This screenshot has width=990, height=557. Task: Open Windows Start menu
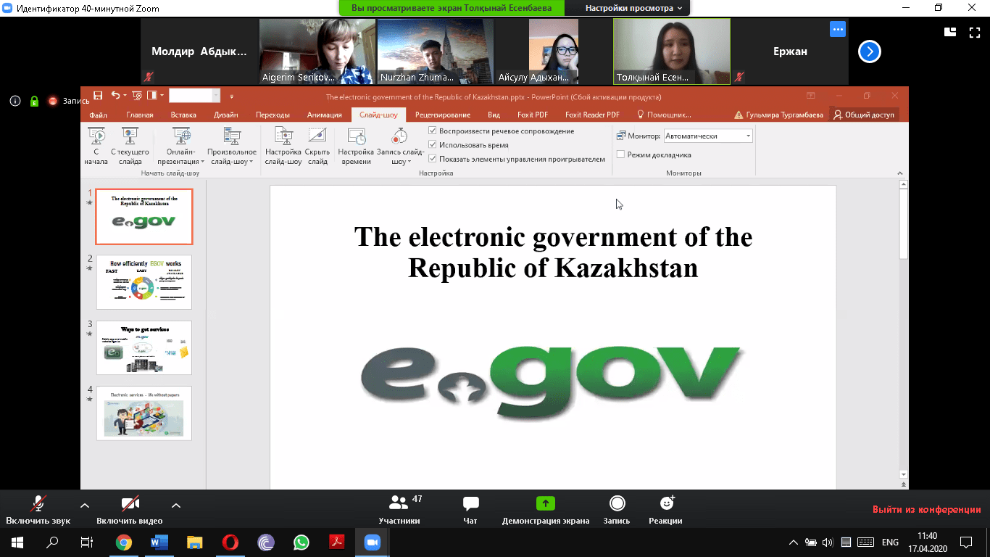[x=17, y=542]
